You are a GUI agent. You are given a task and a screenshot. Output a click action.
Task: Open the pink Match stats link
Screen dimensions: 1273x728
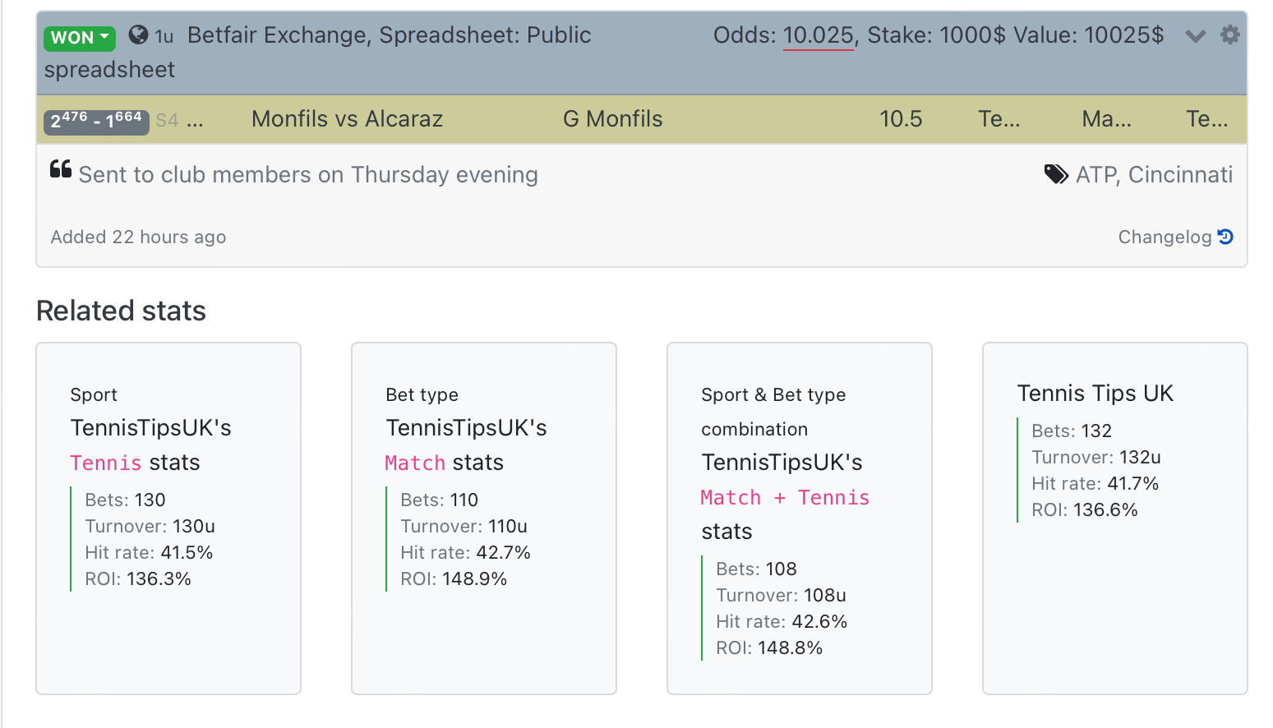pyautogui.click(x=415, y=463)
